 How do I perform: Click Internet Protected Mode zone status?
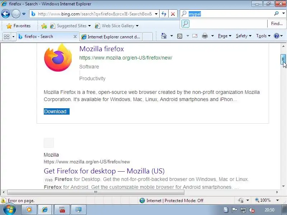point(171,201)
